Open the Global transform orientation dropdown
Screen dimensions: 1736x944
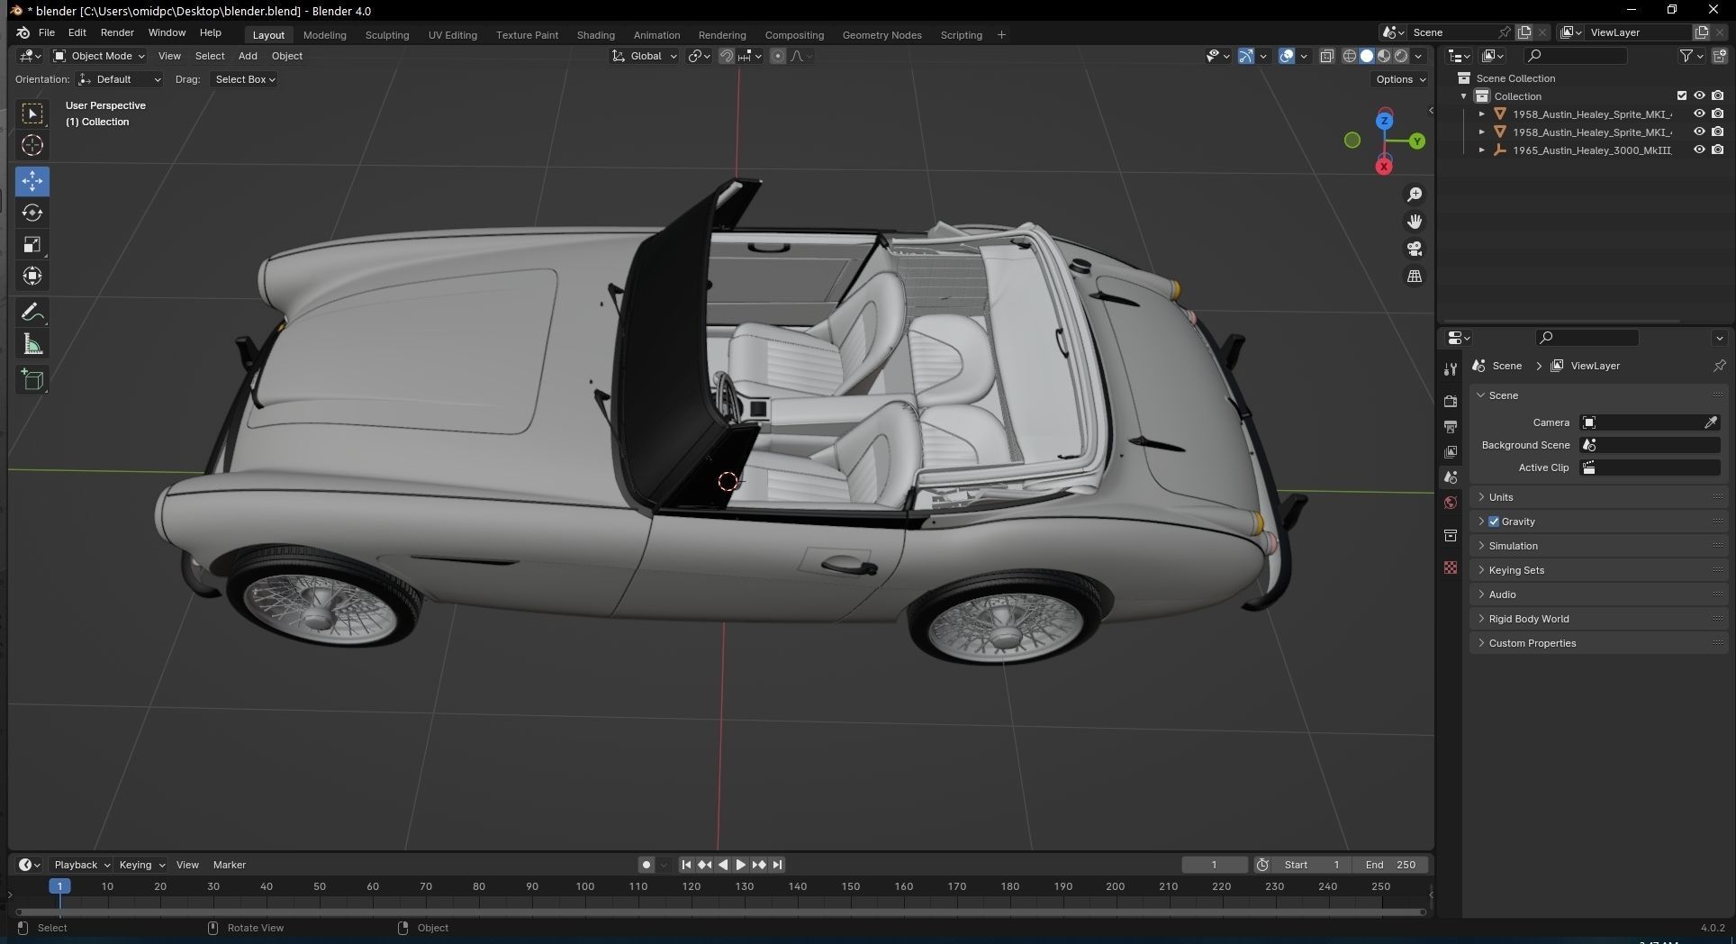click(645, 56)
